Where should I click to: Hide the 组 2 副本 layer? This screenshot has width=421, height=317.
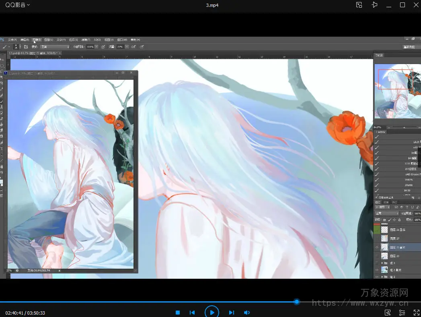tap(377, 270)
